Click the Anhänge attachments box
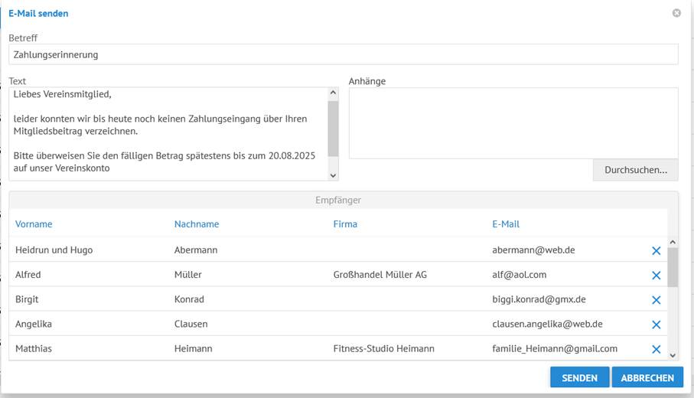Image resolution: width=694 pixels, height=398 pixels. [513, 122]
